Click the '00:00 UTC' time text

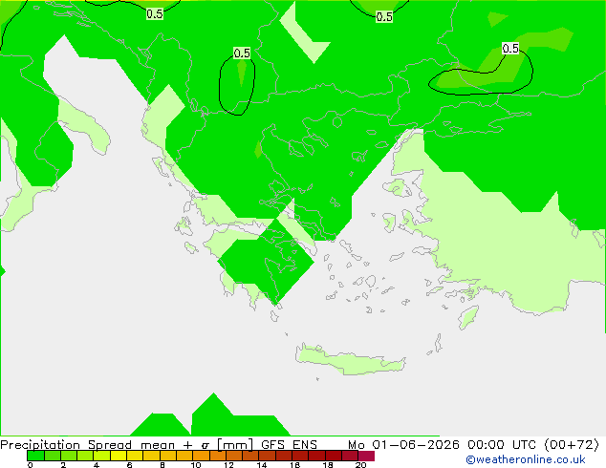coord(502,444)
